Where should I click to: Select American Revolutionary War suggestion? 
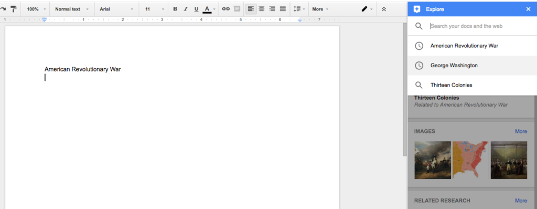(472, 46)
